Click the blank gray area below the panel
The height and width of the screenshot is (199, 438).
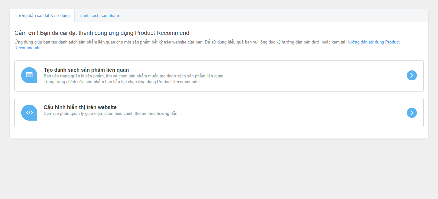[x=219, y=170]
